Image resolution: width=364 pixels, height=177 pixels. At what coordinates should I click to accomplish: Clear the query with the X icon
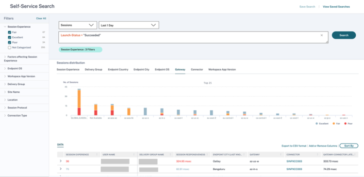(321, 35)
